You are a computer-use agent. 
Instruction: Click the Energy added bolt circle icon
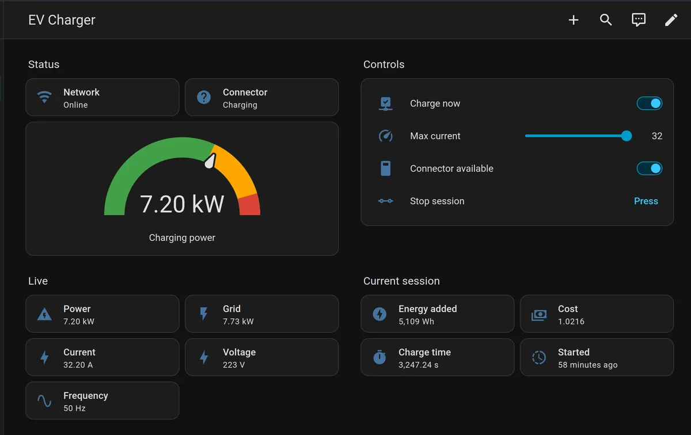click(x=379, y=314)
